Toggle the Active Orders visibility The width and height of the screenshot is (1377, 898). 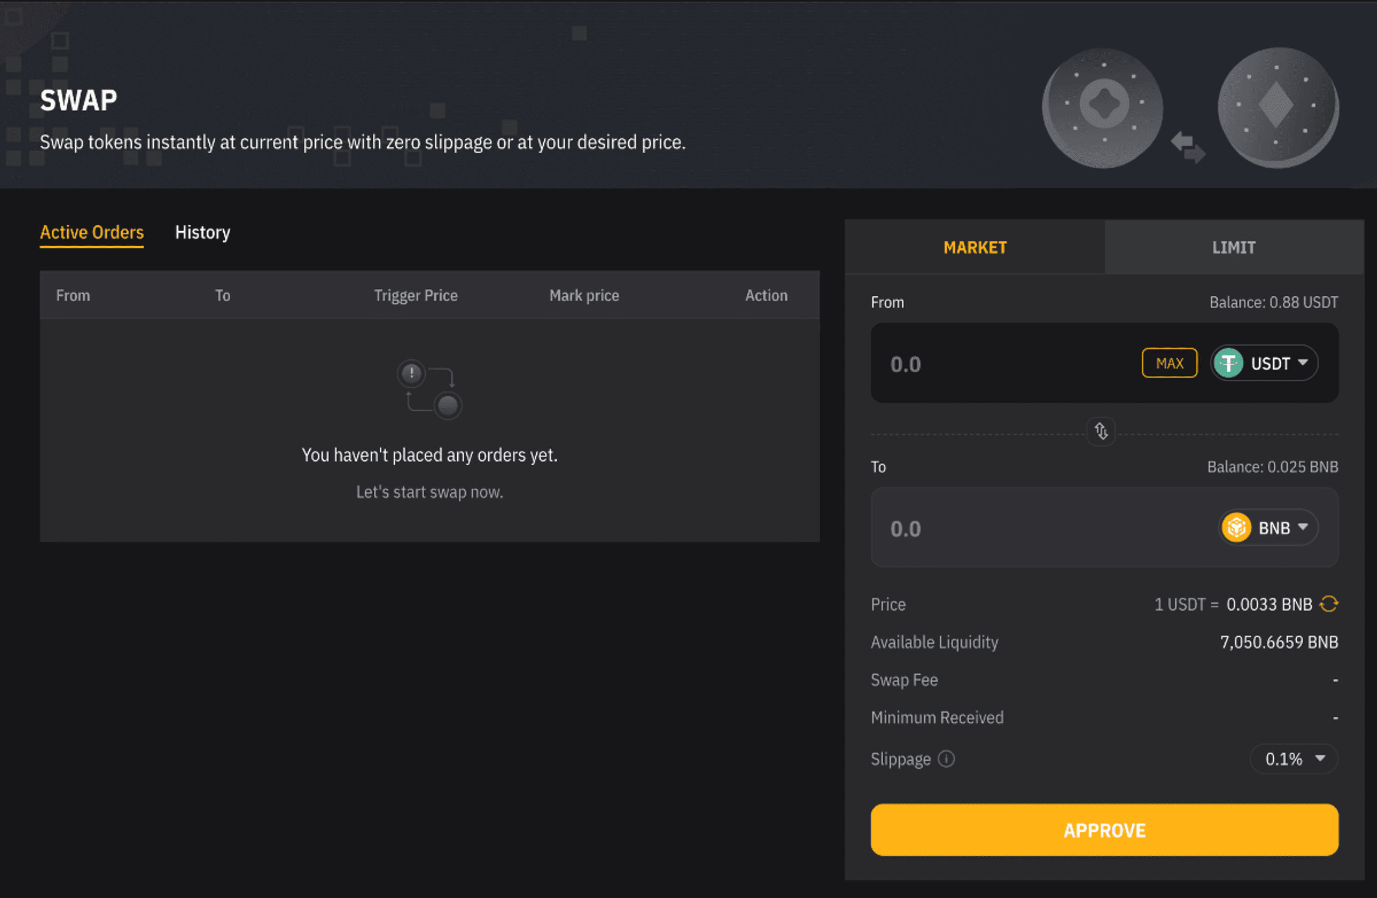(91, 233)
